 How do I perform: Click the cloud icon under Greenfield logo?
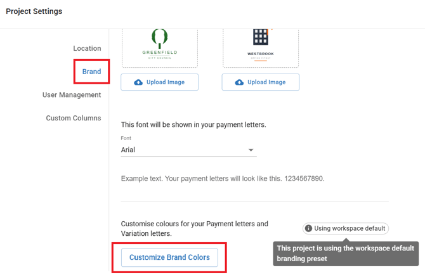(138, 82)
